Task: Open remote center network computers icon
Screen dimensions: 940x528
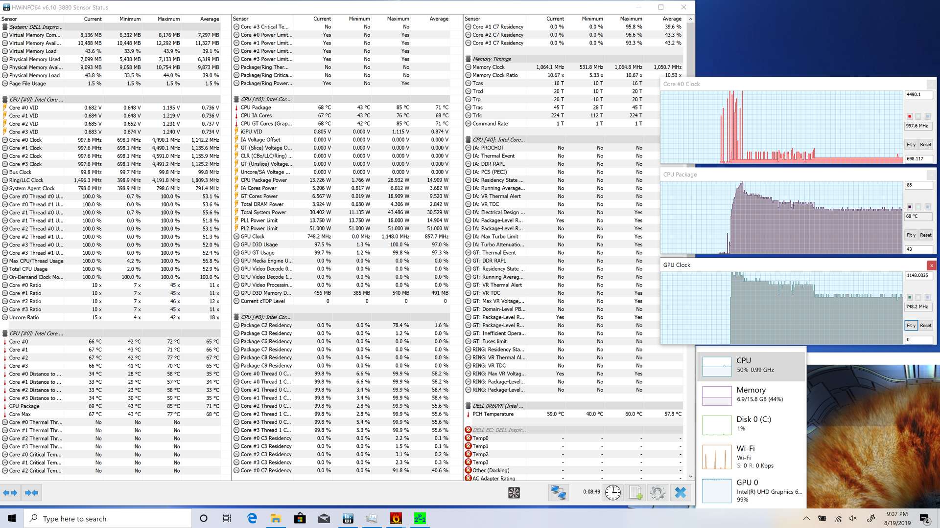Action: 558,492
